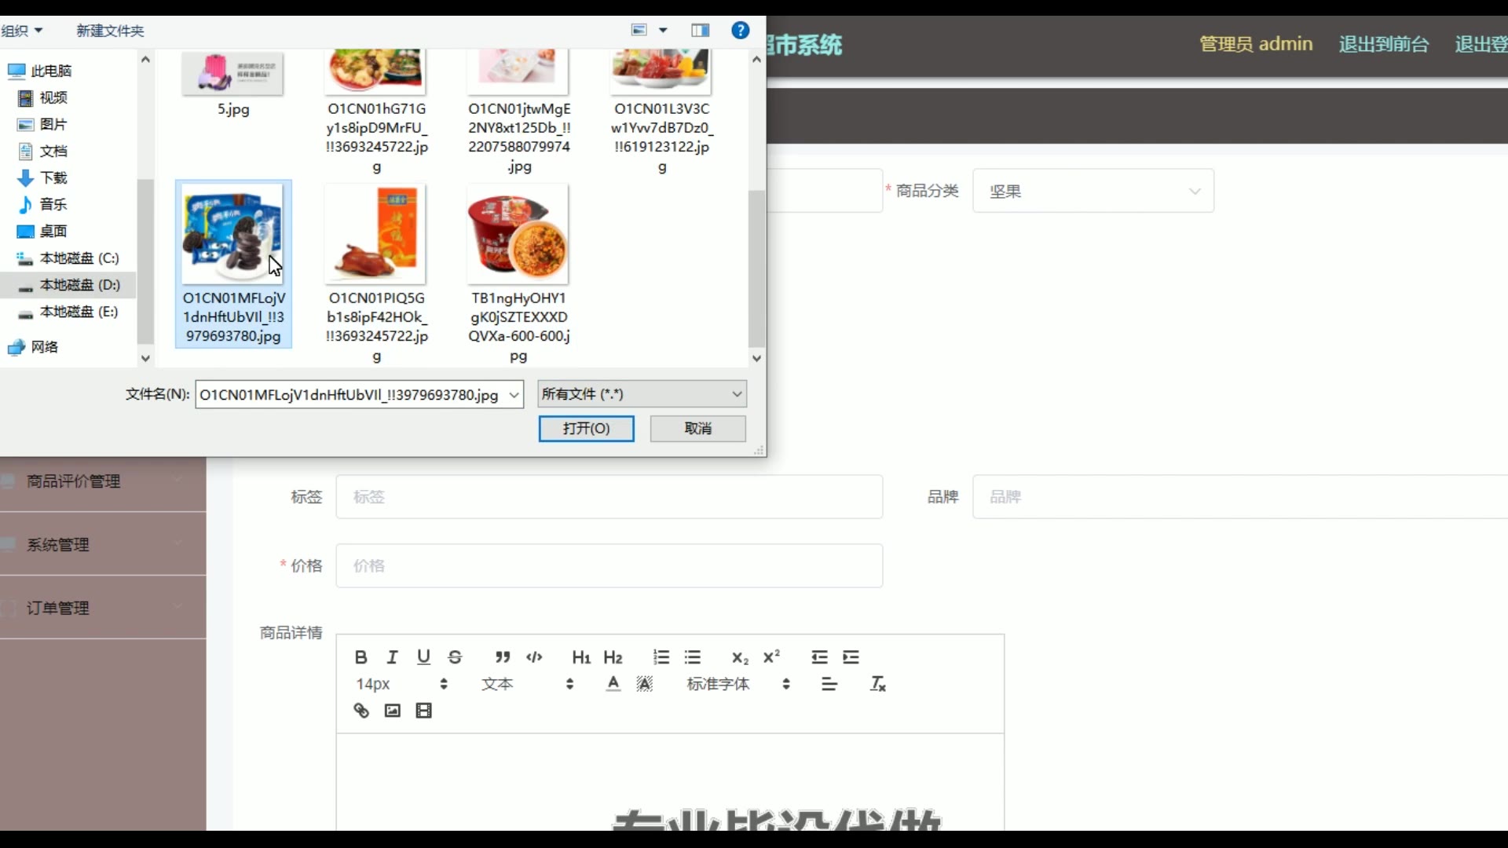The width and height of the screenshot is (1508, 848).
Task: Click the 价格 input field
Action: (x=609, y=565)
